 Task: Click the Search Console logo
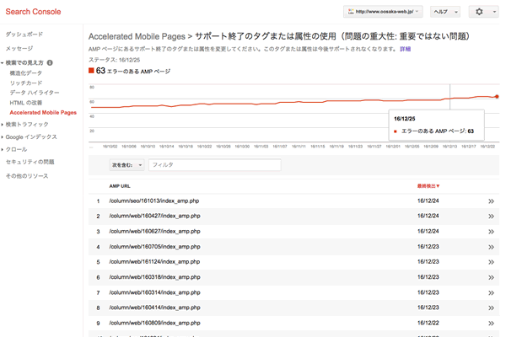[x=33, y=12]
